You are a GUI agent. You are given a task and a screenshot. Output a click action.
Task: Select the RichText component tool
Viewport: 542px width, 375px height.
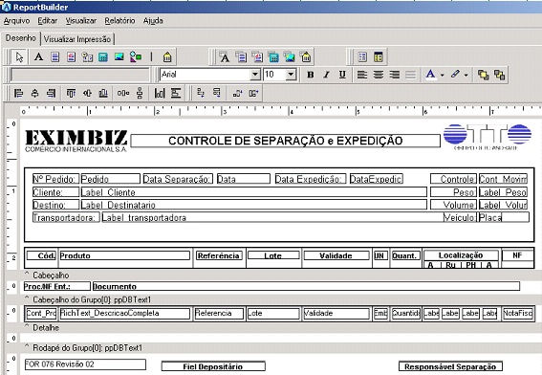tap(71, 56)
